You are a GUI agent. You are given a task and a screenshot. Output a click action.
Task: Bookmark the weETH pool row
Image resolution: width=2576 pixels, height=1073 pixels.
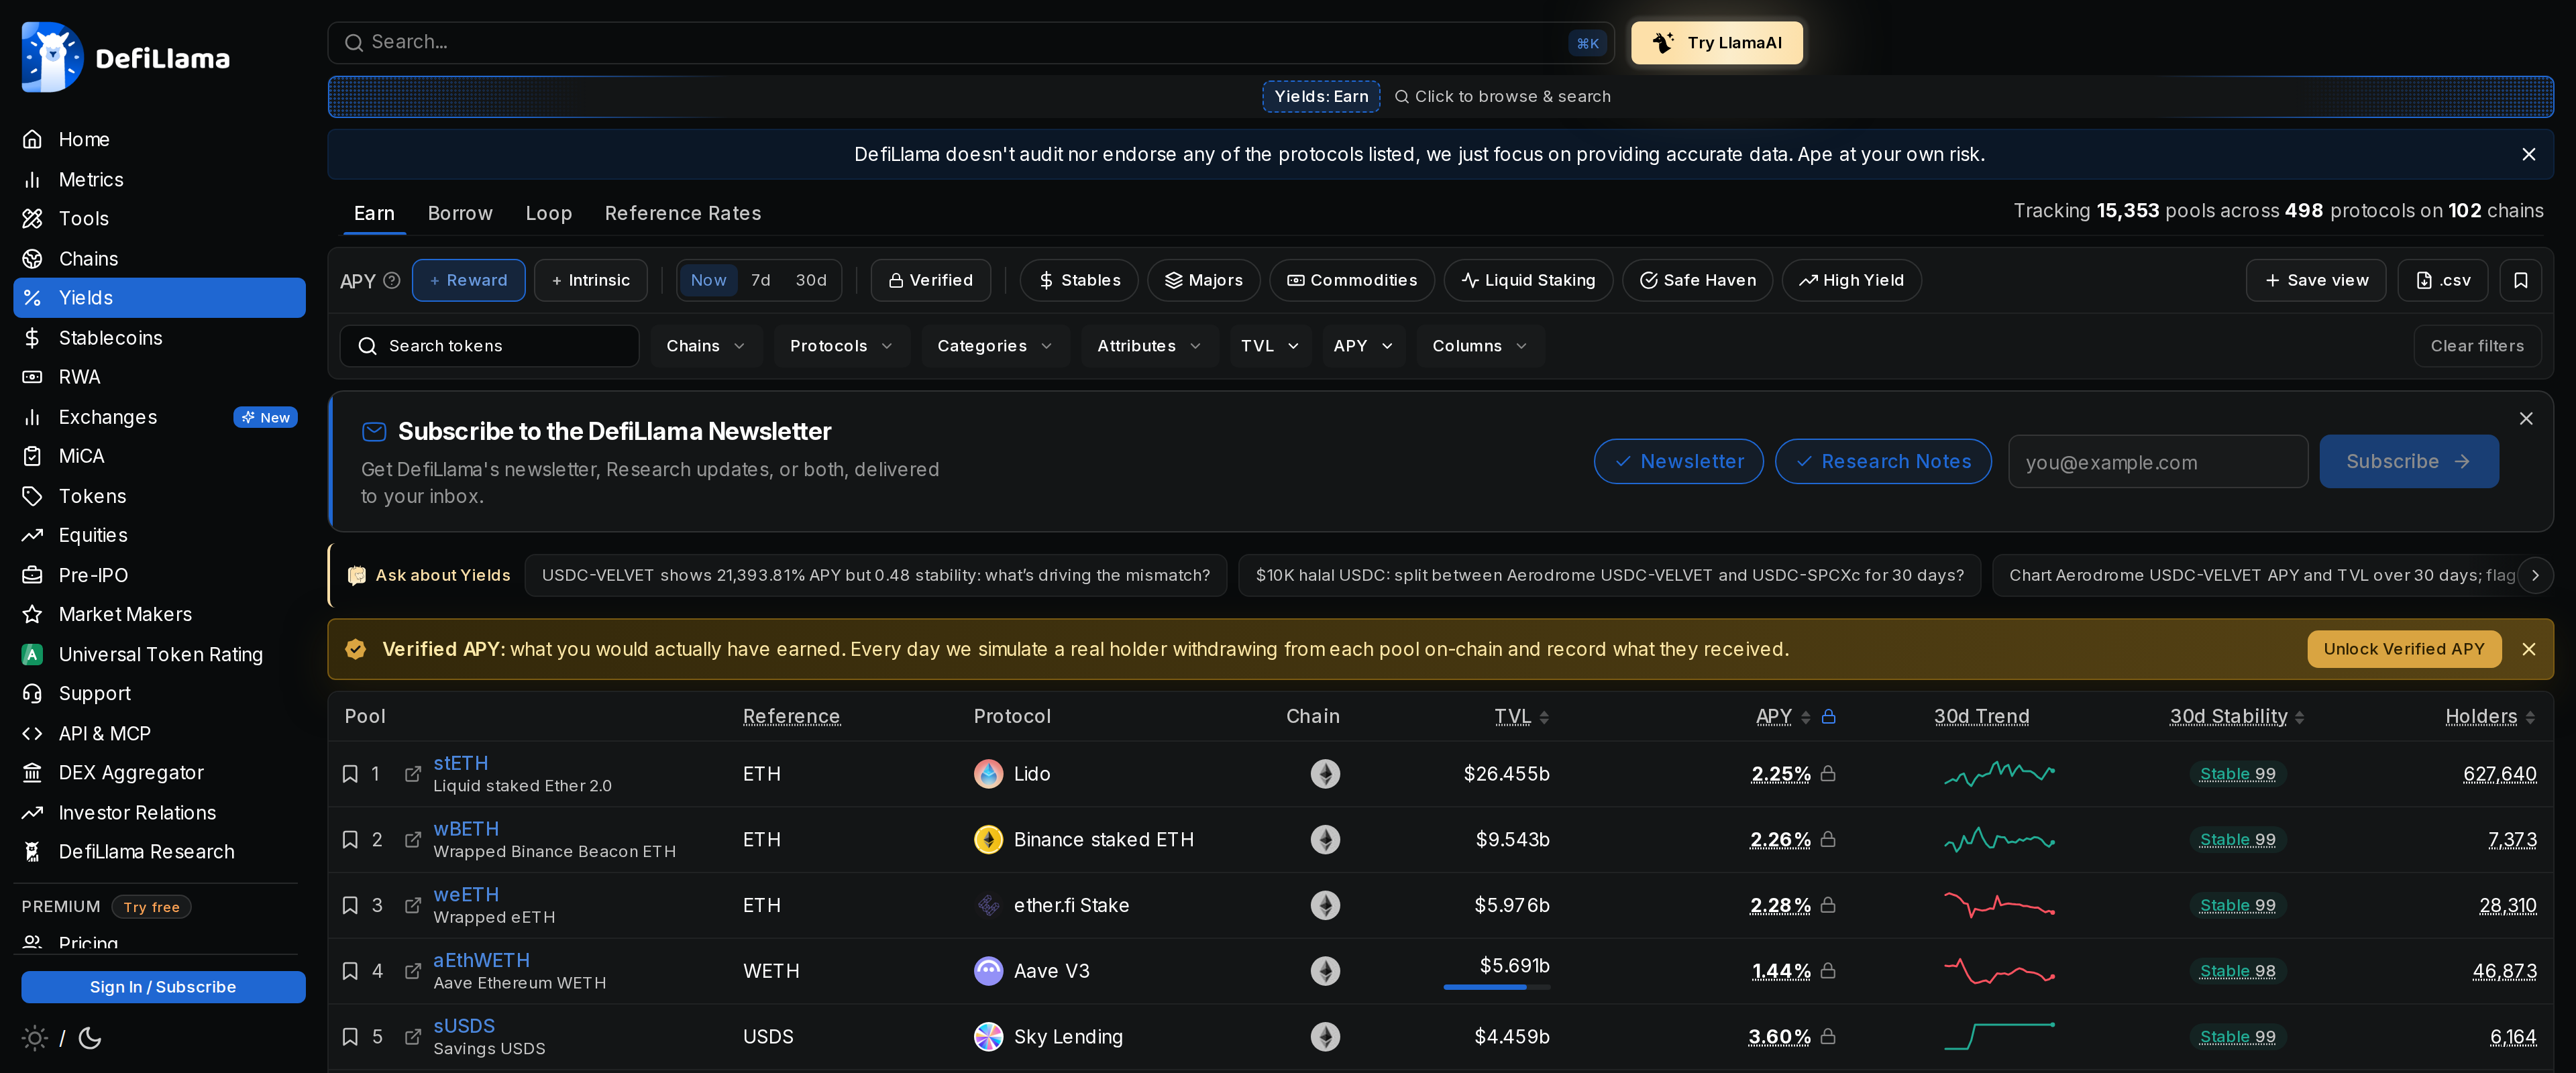tap(350, 906)
